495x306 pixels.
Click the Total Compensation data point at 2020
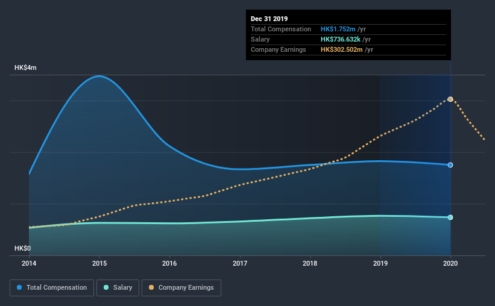coord(450,165)
